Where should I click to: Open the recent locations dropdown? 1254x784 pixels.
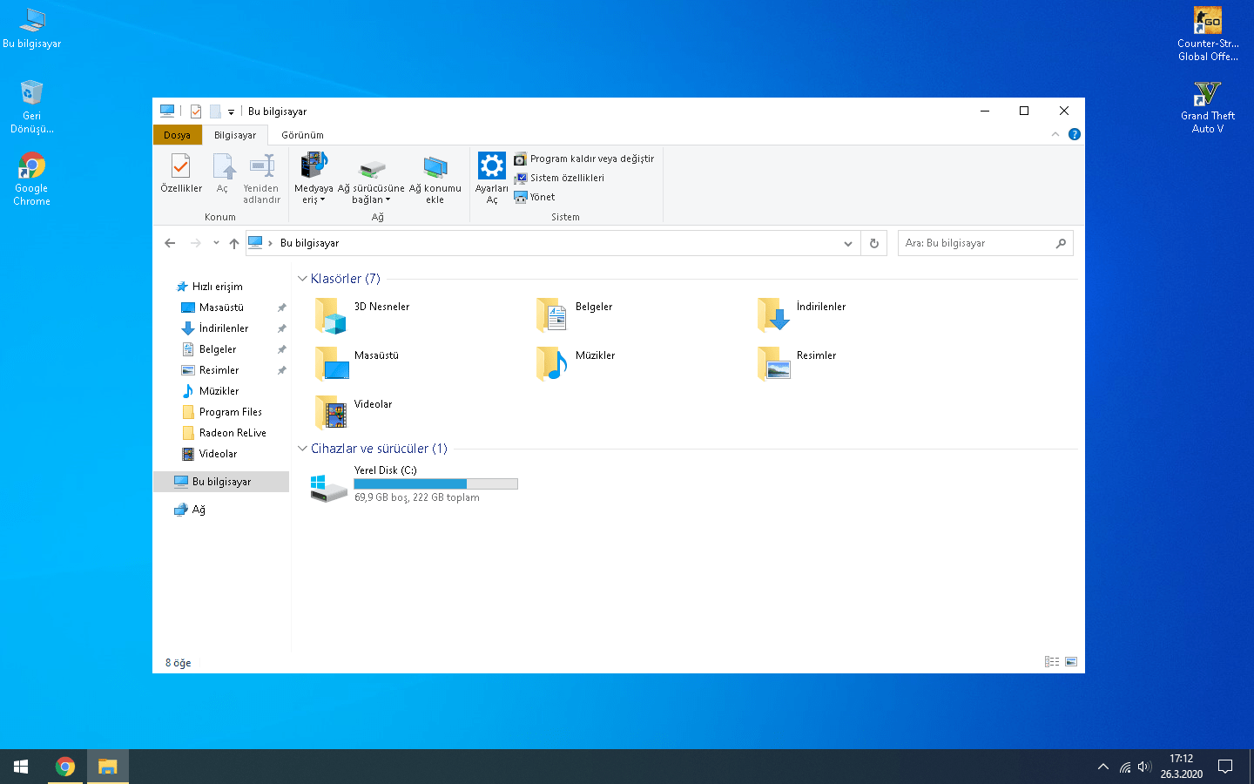[x=216, y=243]
